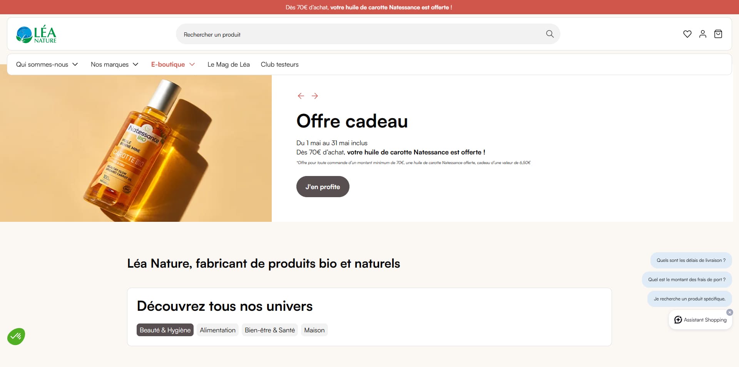739x367 pixels.
Task: Expand the Nos marques menu
Action: pyautogui.click(x=114, y=64)
